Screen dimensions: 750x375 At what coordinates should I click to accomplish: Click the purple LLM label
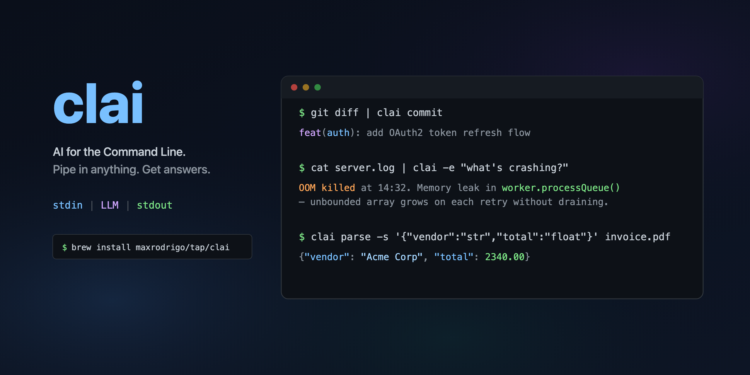point(110,205)
